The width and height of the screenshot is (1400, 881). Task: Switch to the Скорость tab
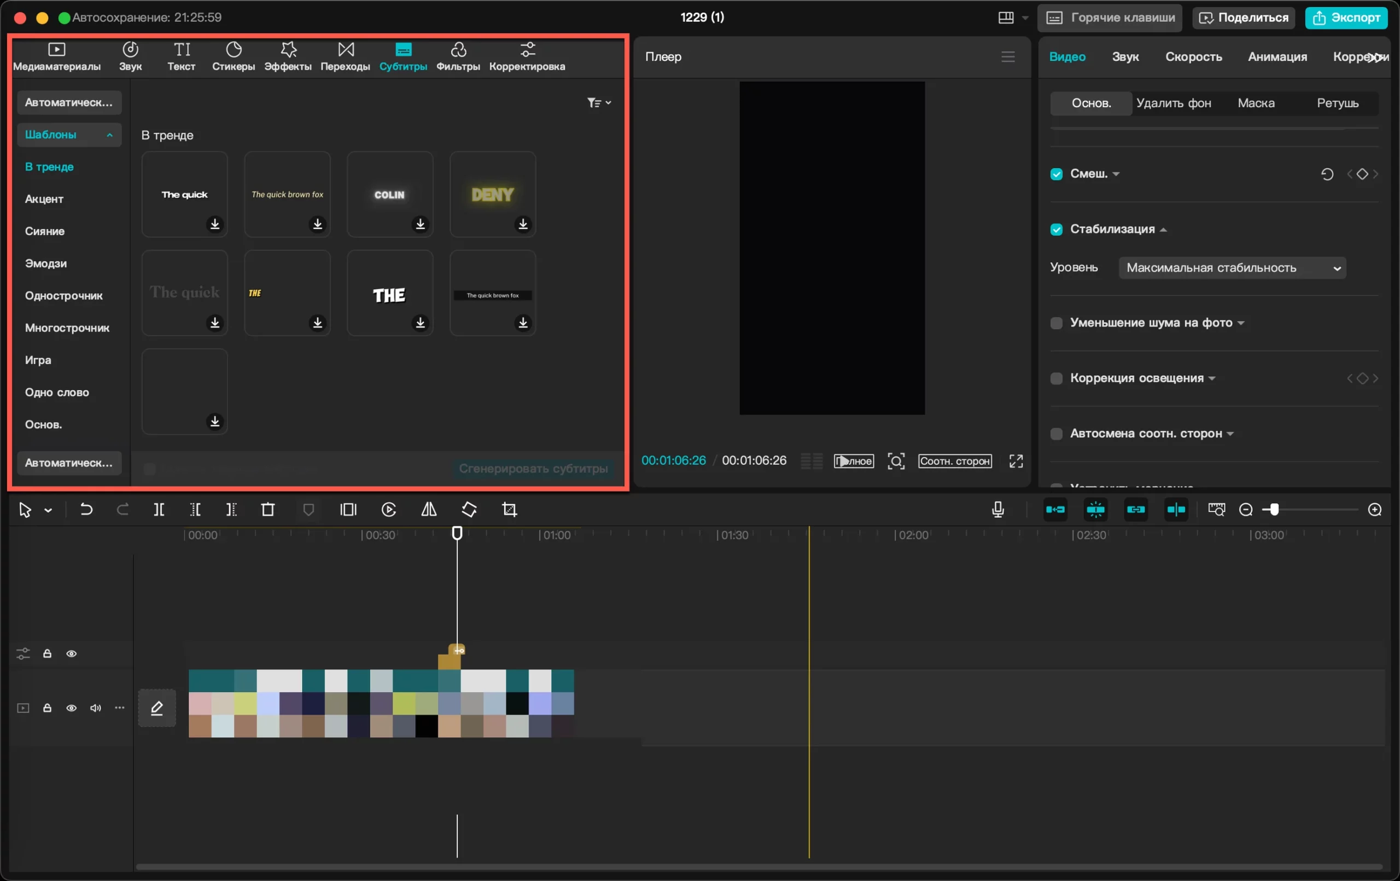(x=1193, y=56)
